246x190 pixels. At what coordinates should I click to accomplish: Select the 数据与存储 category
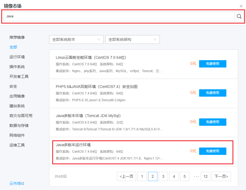[x=19, y=125]
